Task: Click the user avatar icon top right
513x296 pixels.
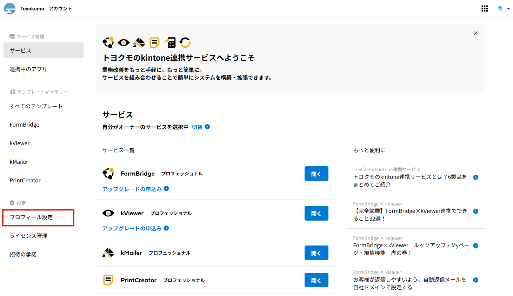Action: [500, 8]
